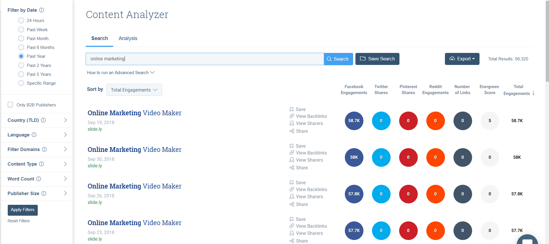The width and height of the screenshot is (549, 244).
Task: Click the Evergreen Score column header
Action: (489, 90)
